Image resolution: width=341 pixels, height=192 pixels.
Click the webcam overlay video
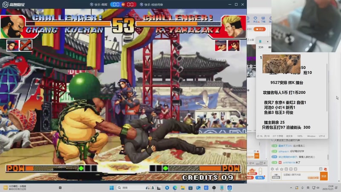click(x=306, y=26)
